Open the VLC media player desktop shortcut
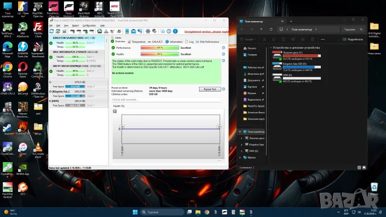This screenshot has width=386, height=217. tap(38, 150)
